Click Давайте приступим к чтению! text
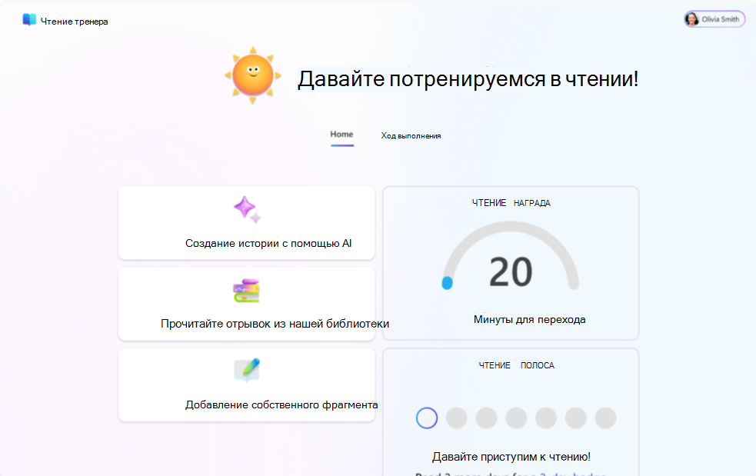This screenshot has height=476, width=756. [x=511, y=457]
